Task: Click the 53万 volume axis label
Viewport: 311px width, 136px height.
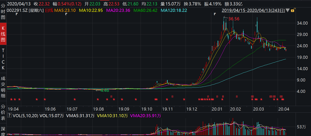Action: [301, 127]
